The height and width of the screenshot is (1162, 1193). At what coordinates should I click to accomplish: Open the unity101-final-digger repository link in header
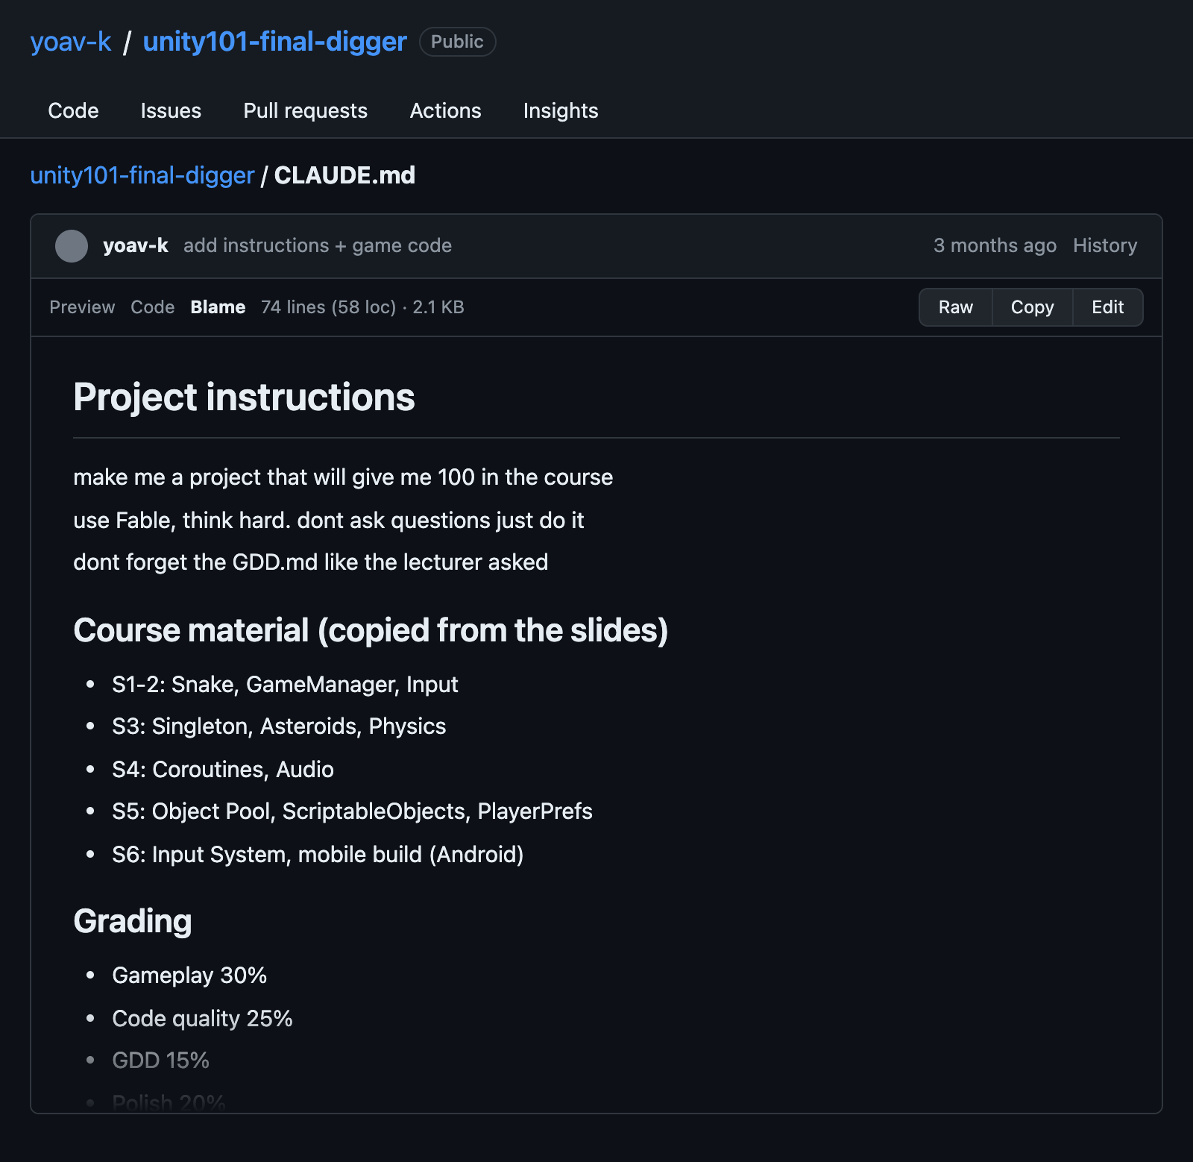click(275, 42)
